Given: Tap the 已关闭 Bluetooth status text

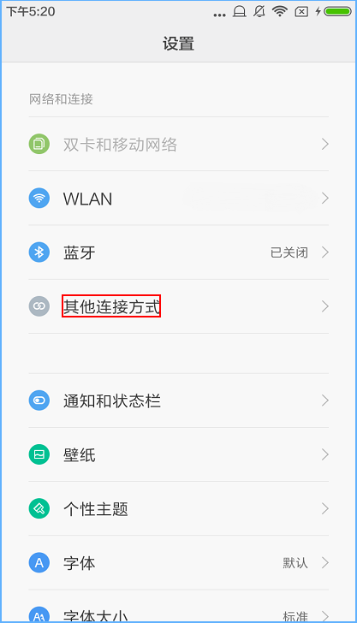Looking at the screenshot, I should coord(289,252).
